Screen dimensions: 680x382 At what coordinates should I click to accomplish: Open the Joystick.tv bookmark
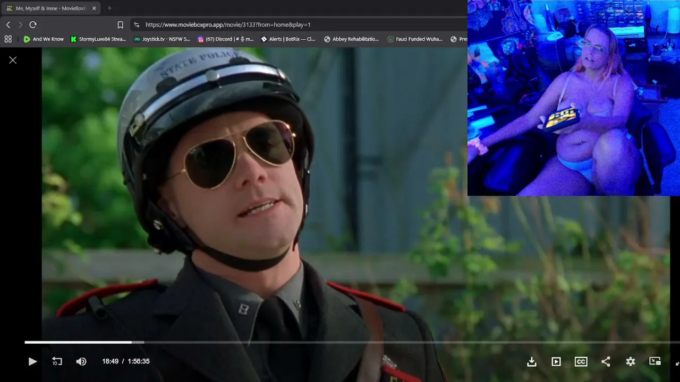tap(161, 39)
